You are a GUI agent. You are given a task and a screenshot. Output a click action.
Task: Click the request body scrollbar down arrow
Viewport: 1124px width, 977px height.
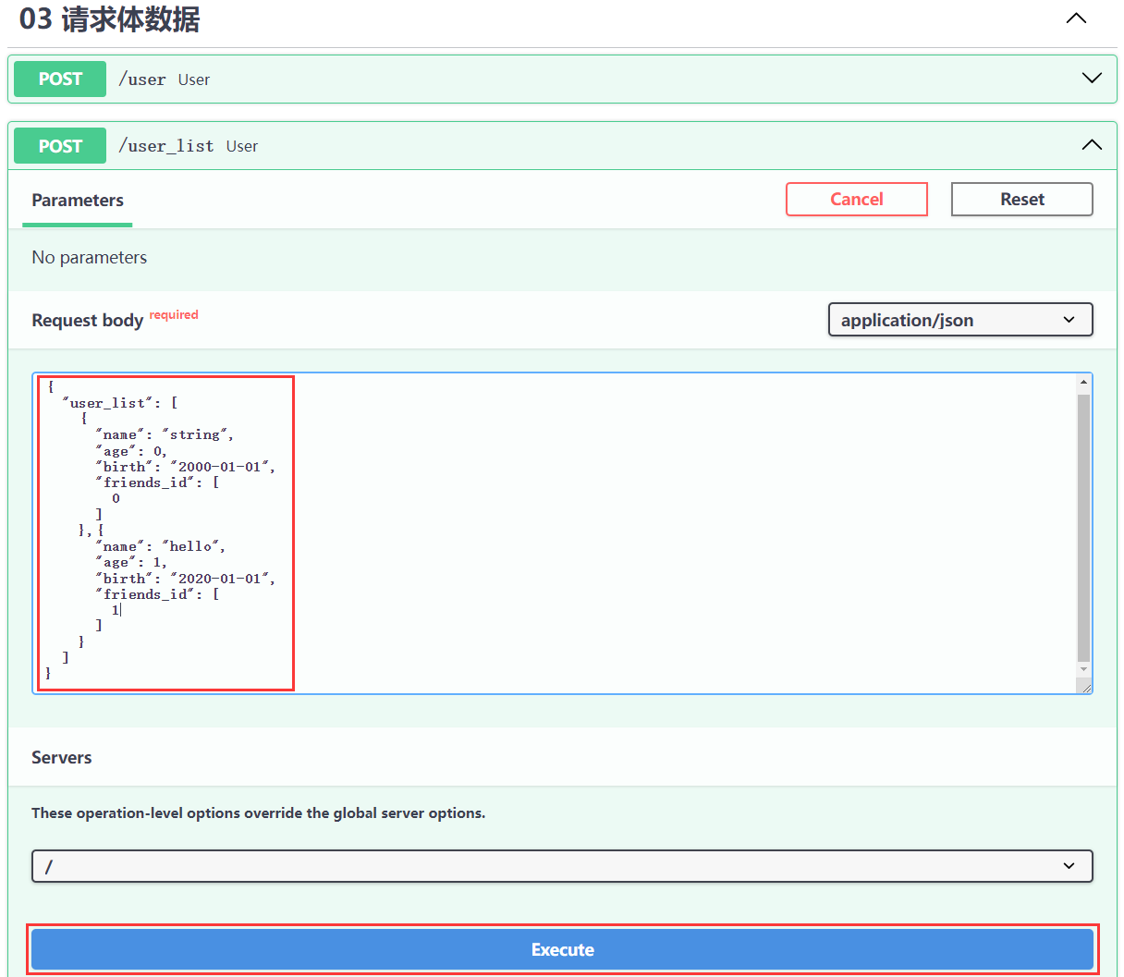click(1083, 669)
